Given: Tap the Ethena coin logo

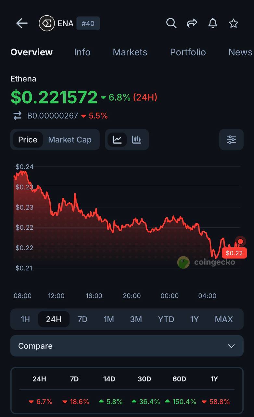Looking at the screenshot, I should click(47, 23).
